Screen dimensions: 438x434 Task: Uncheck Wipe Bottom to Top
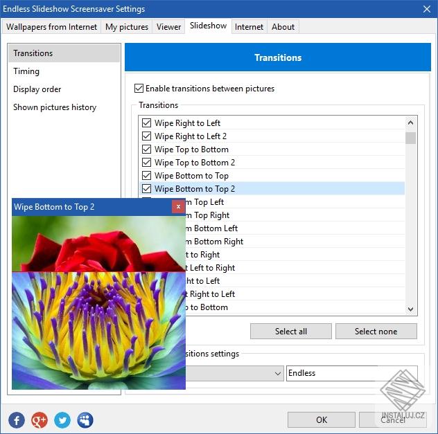(x=146, y=175)
